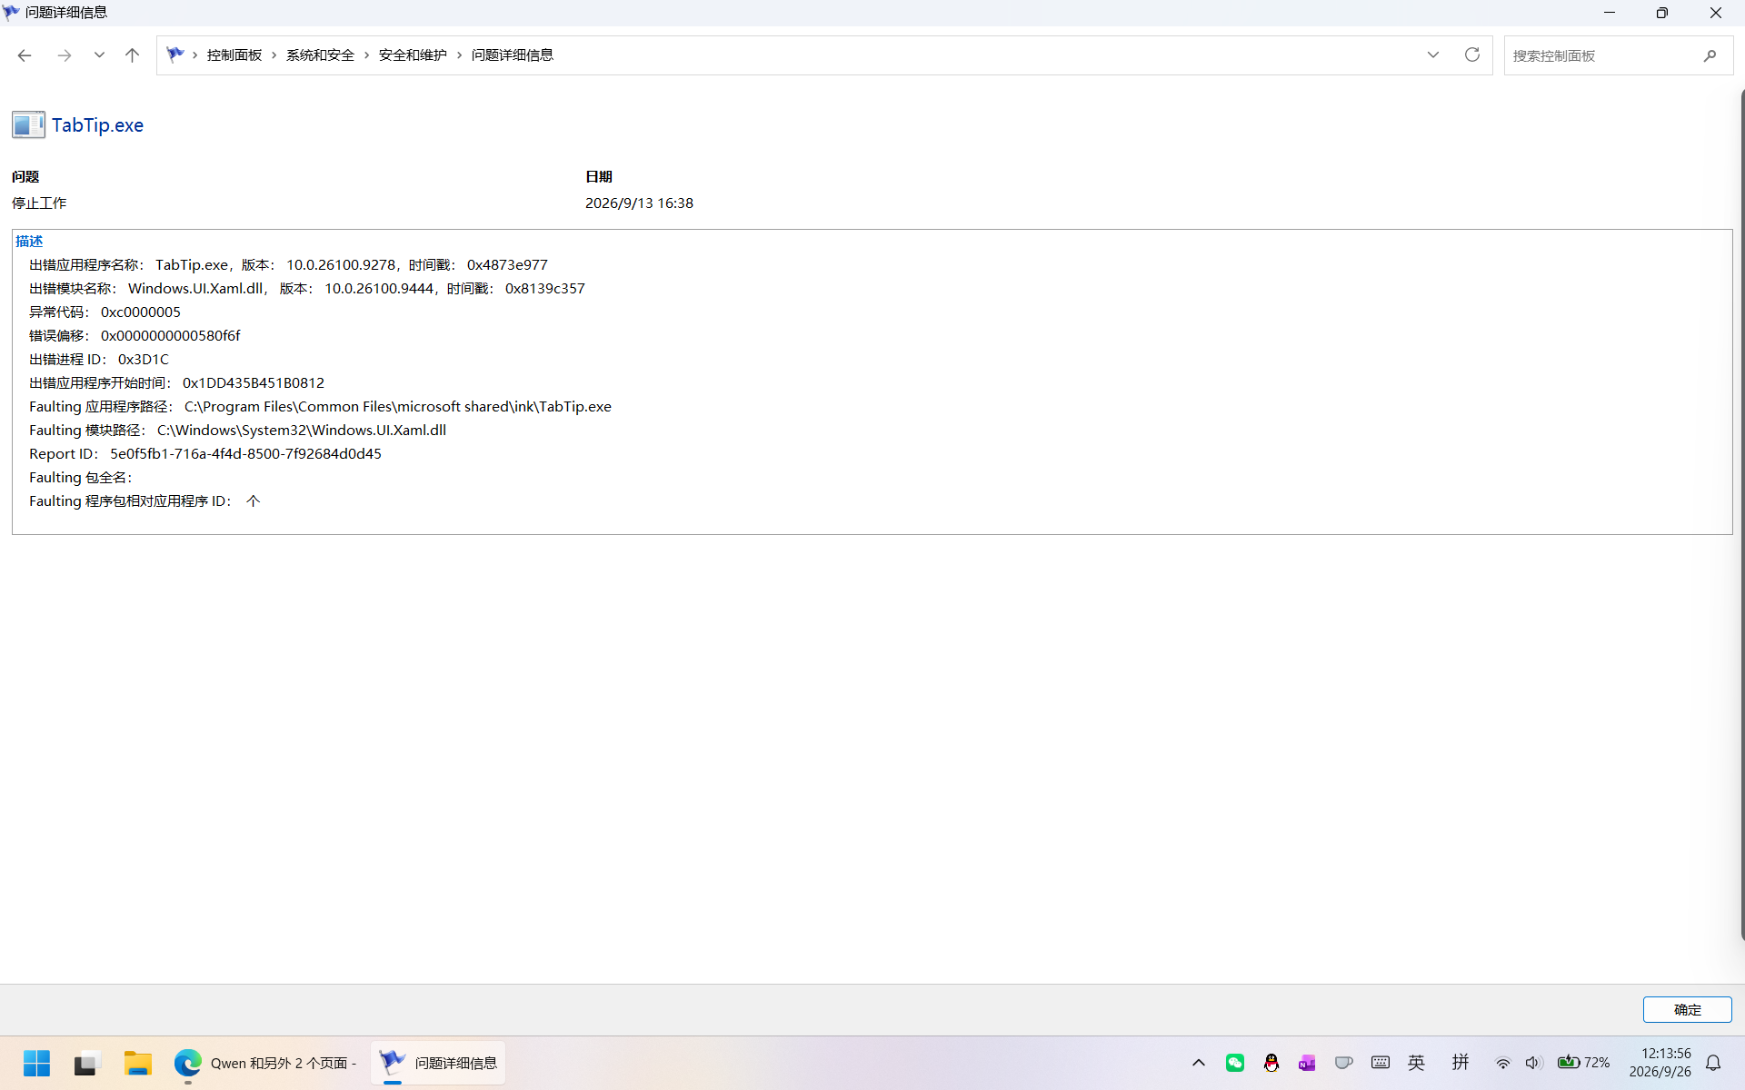The width and height of the screenshot is (1745, 1090).
Task: Open volume speaker tray icon
Action: click(x=1533, y=1063)
